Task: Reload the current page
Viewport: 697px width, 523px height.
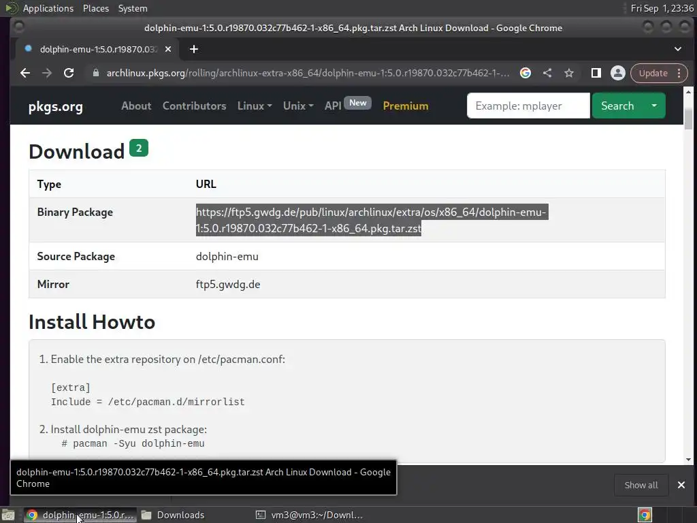Action: tap(69, 73)
